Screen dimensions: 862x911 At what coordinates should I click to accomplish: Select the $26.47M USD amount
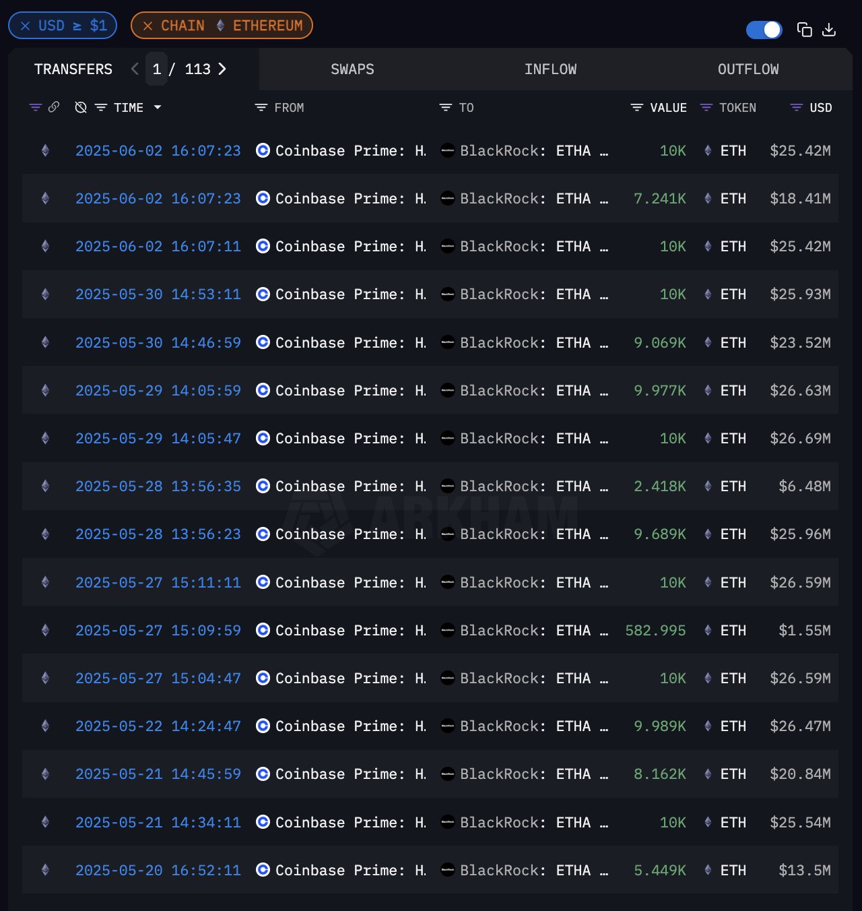tap(800, 726)
